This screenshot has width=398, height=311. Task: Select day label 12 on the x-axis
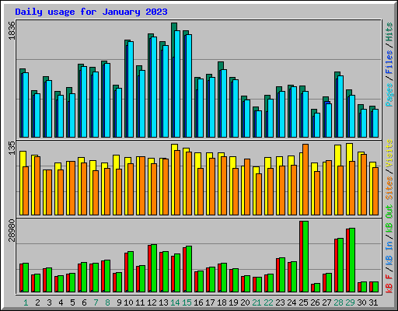[x=152, y=302]
